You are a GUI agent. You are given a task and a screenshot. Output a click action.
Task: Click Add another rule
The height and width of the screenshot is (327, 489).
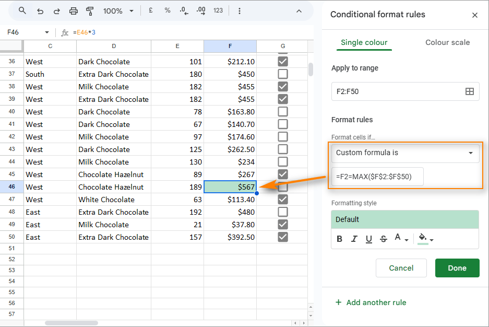pos(371,302)
